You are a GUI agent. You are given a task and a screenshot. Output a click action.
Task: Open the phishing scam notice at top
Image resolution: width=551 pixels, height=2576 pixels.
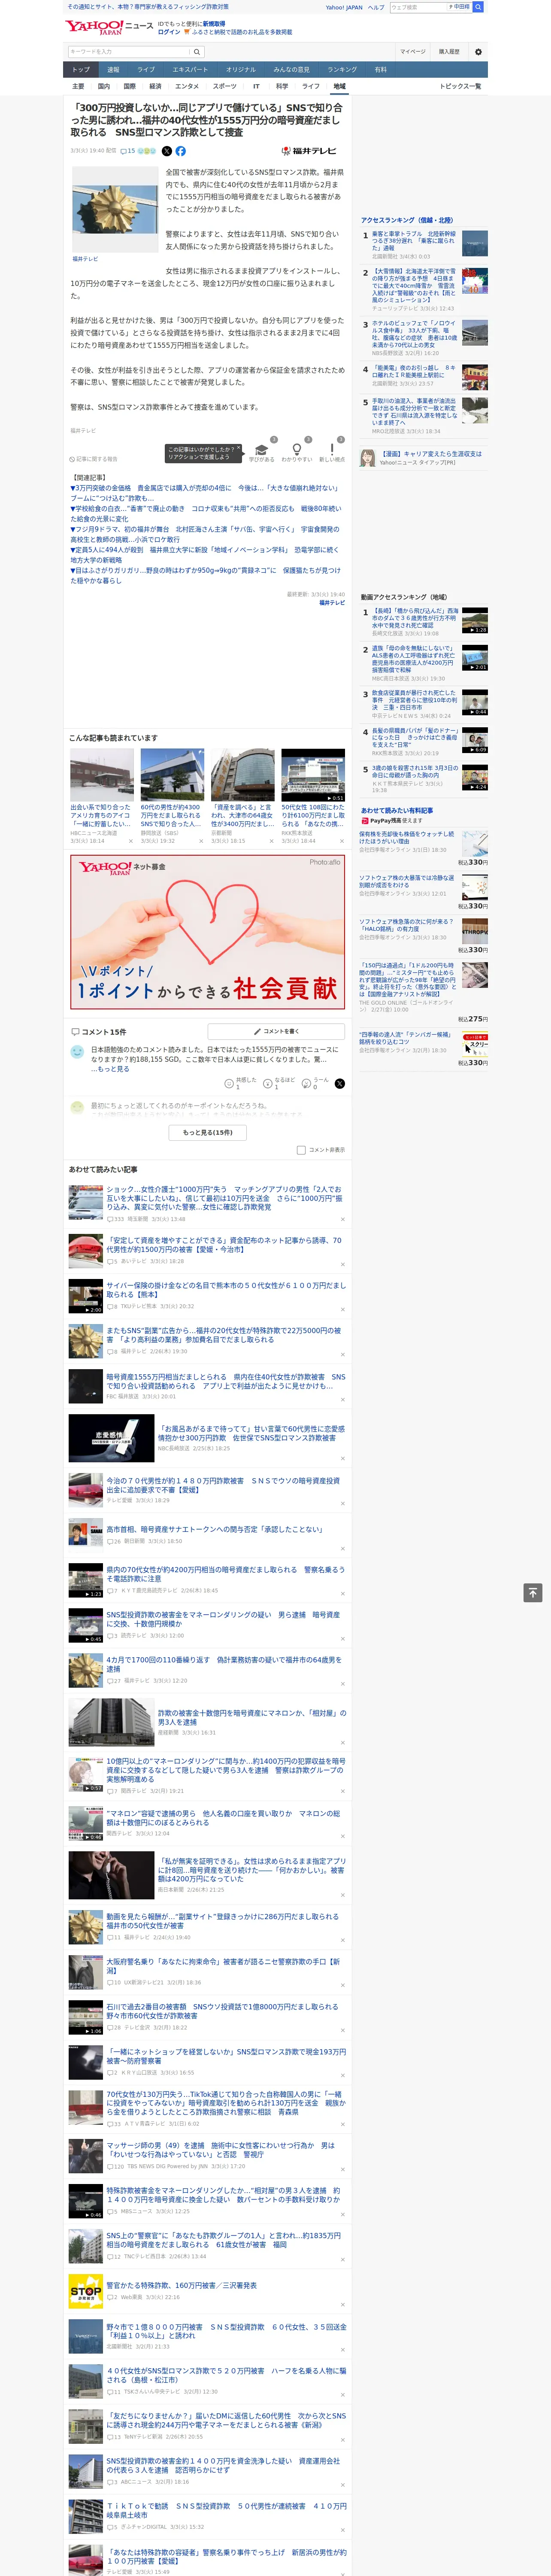pyautogui.click(x=147, y=7)
